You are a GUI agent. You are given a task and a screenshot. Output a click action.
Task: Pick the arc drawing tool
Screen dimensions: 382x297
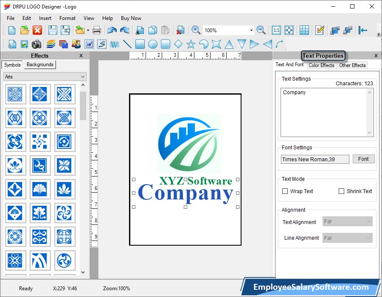pyautogui.click(x=279, y=44)
